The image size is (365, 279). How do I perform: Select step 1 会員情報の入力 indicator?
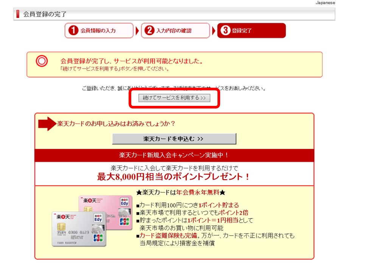point(98,31)
